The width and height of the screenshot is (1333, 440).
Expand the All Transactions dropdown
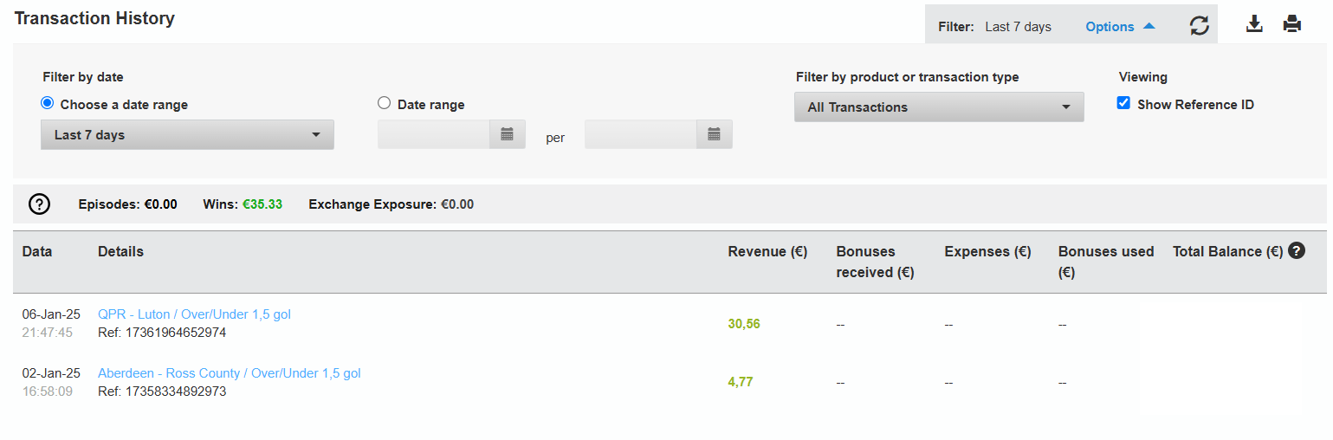[x=939, y=107]
